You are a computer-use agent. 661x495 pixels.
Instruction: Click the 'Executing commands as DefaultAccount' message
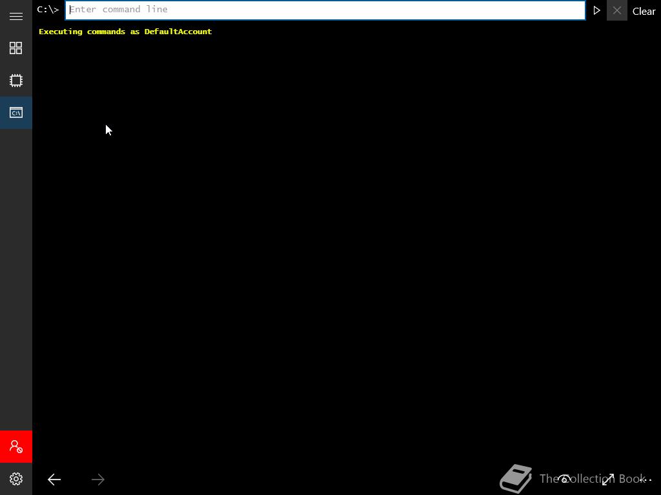point(125,32)
